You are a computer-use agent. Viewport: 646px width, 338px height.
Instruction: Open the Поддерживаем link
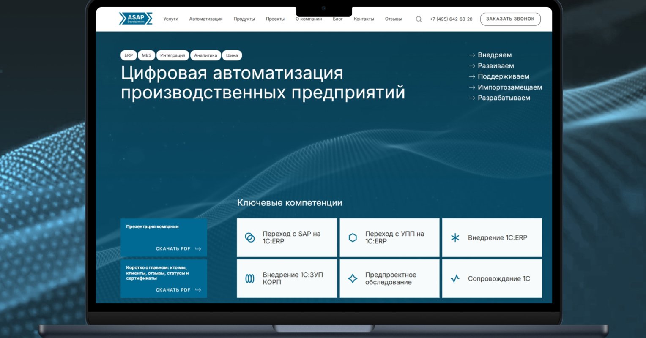504,76
